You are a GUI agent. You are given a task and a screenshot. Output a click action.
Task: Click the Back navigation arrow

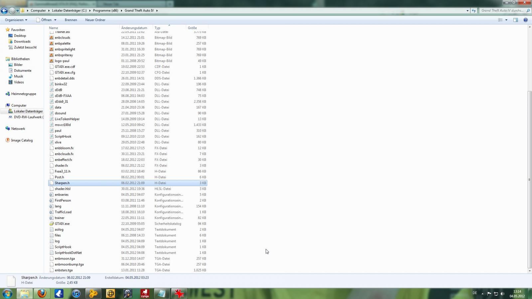(4, 11)
